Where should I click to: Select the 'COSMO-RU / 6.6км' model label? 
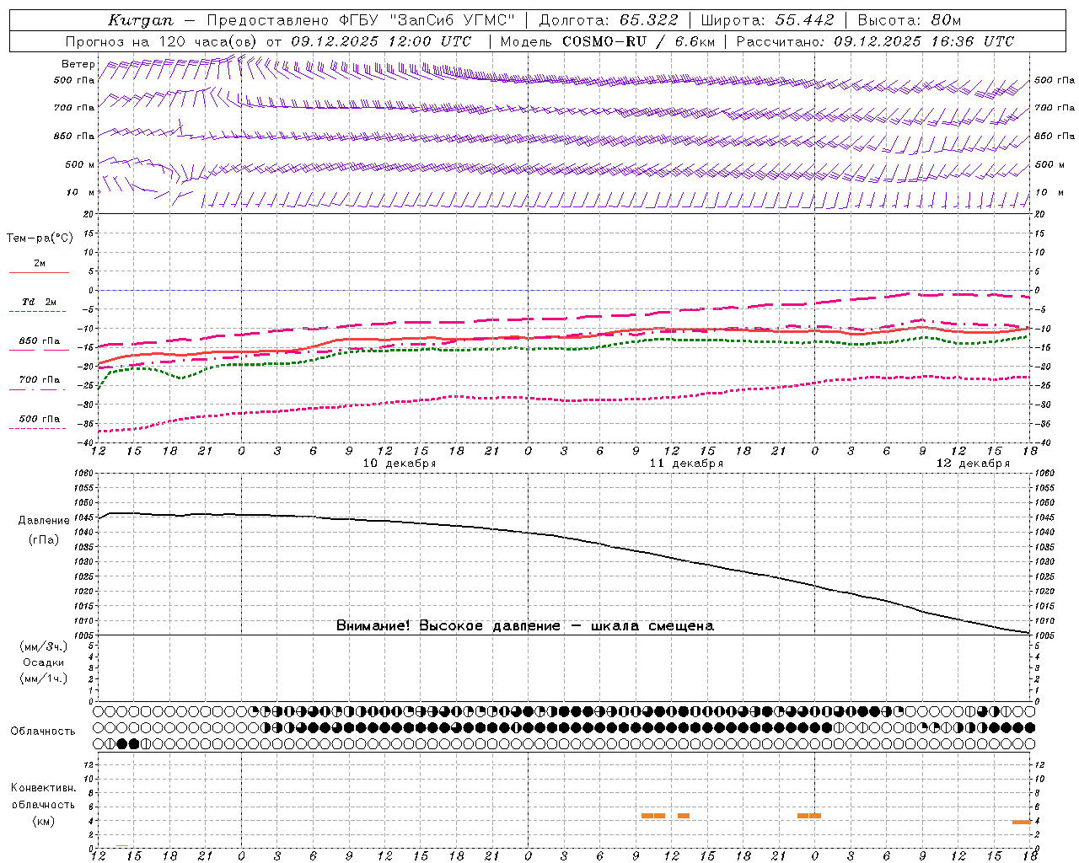point(640,41)
